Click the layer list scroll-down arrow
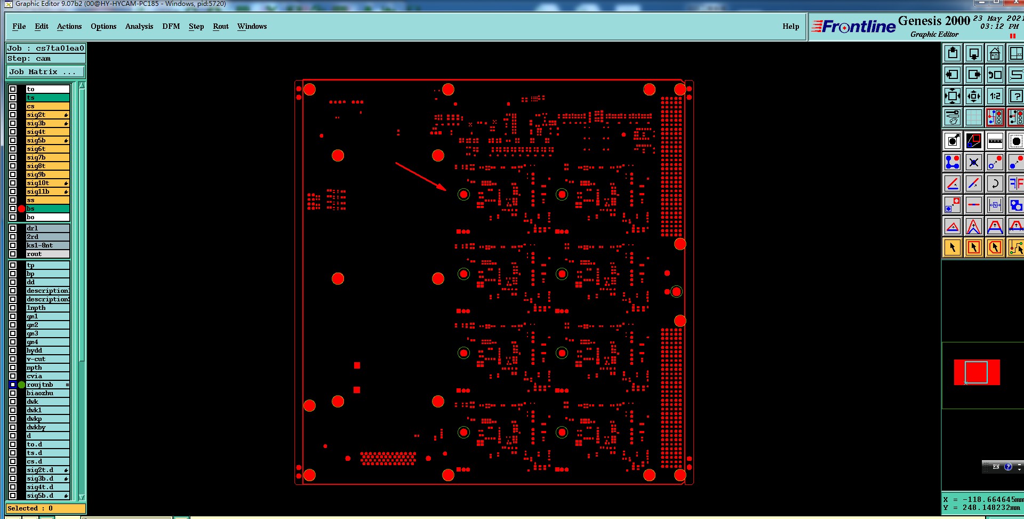Screen dimensions: 1024x519 click(82, 497)
